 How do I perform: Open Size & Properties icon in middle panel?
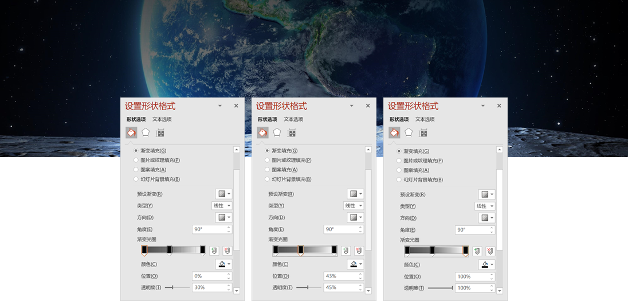point(292,132)
